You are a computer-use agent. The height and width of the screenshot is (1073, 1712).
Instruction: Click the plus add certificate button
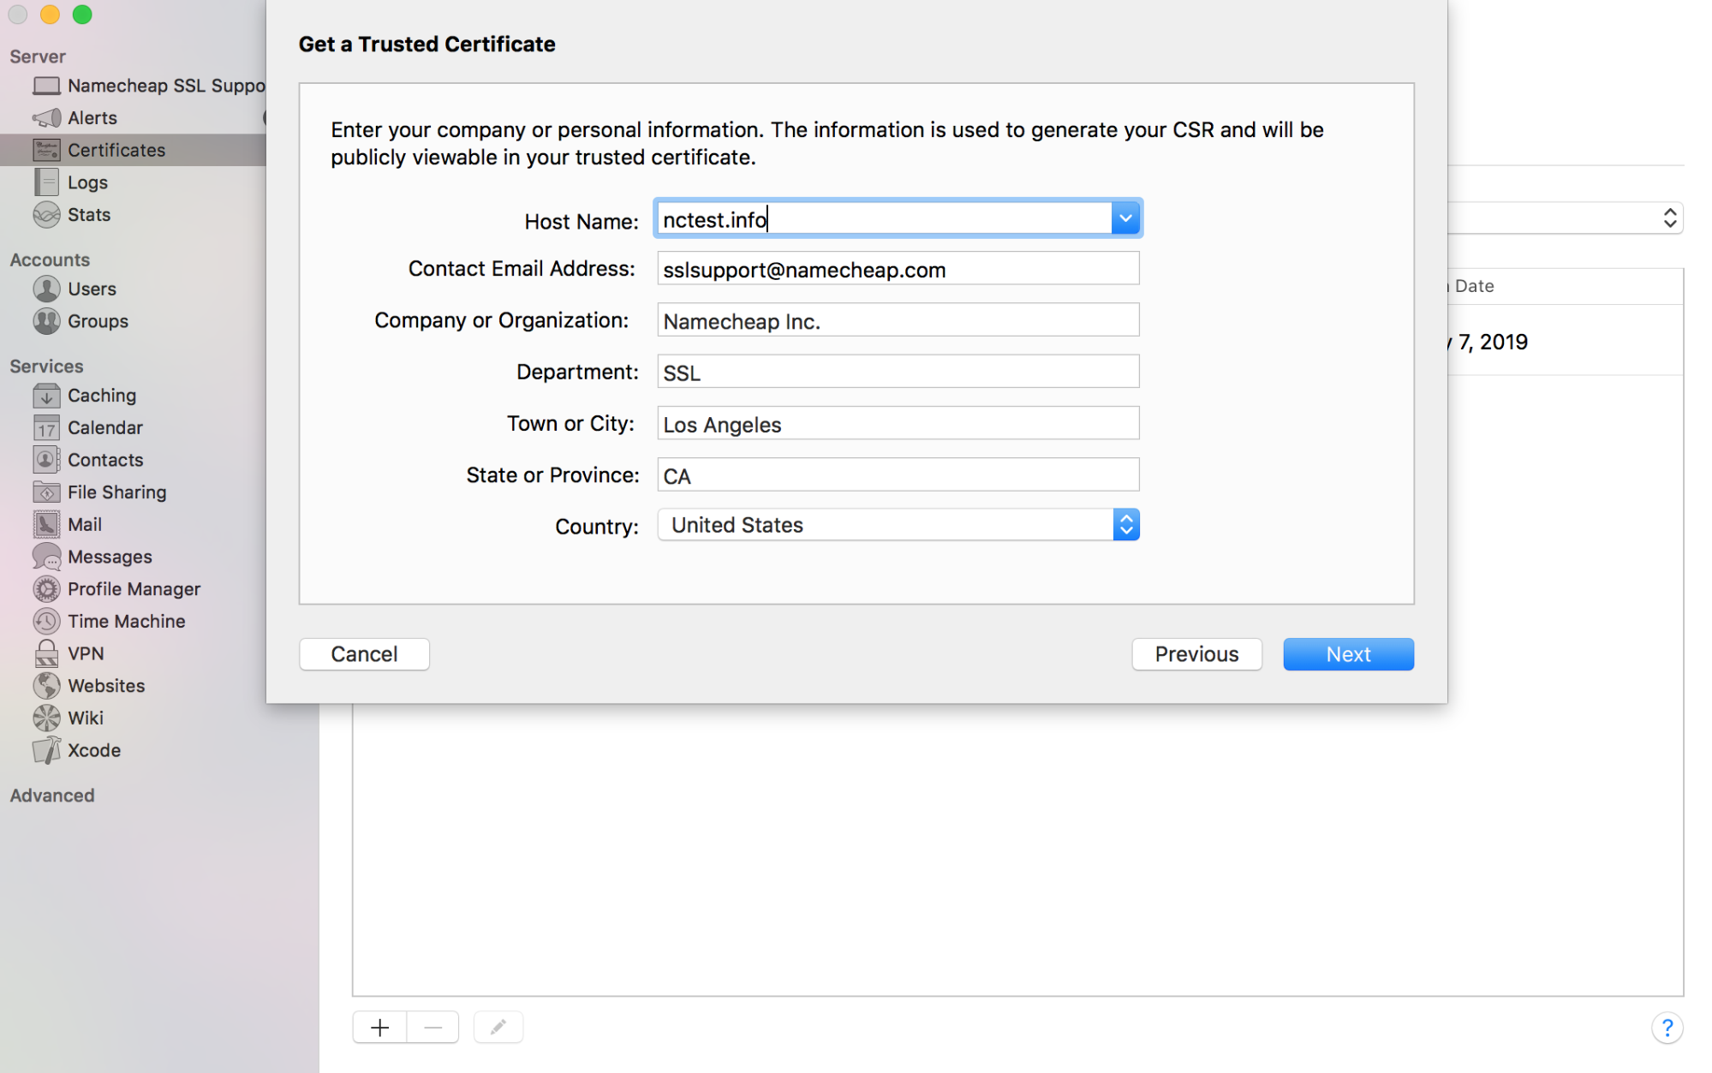click(x=380, y=1027)
